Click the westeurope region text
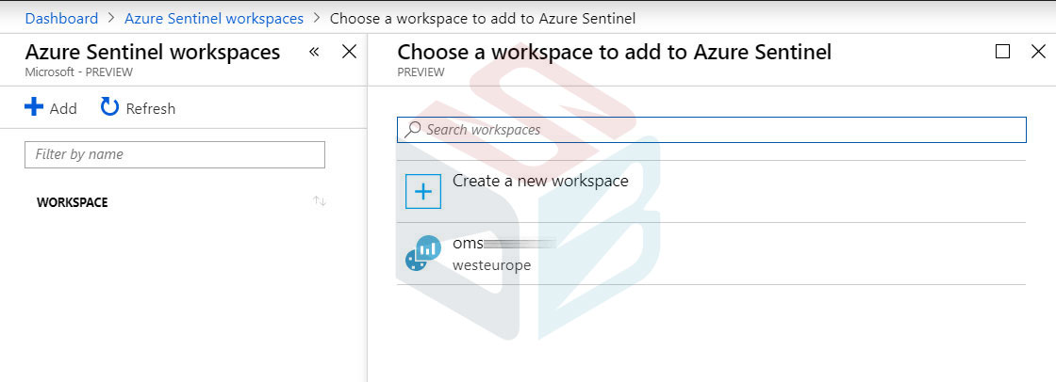 [491, 265]
